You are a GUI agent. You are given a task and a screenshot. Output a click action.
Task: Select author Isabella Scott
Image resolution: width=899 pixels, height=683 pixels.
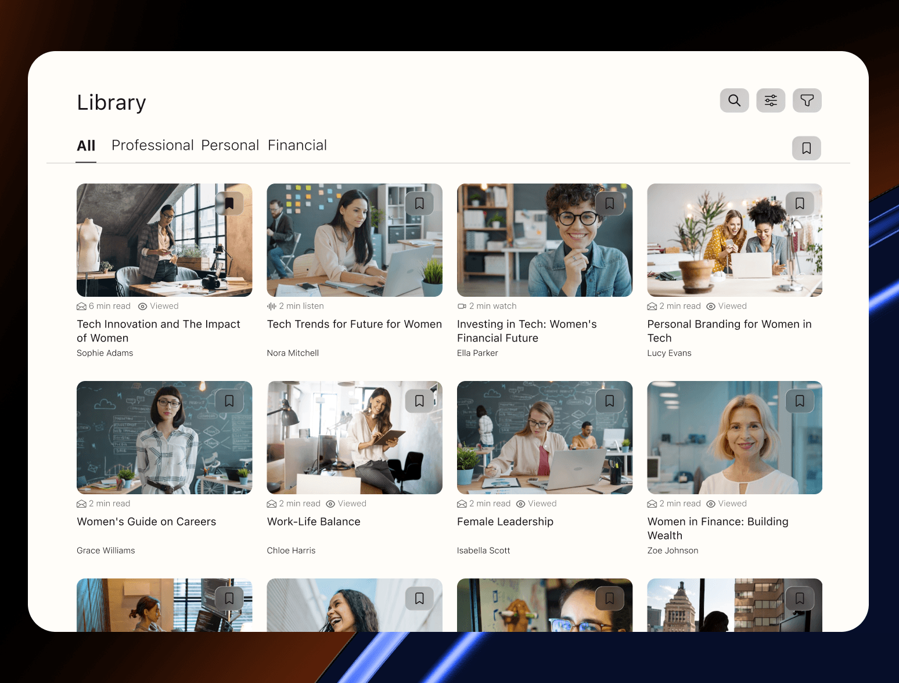click(x=483, y=551)
